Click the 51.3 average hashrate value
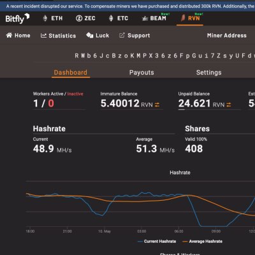The image size is (255, 255). pos(147,149)
